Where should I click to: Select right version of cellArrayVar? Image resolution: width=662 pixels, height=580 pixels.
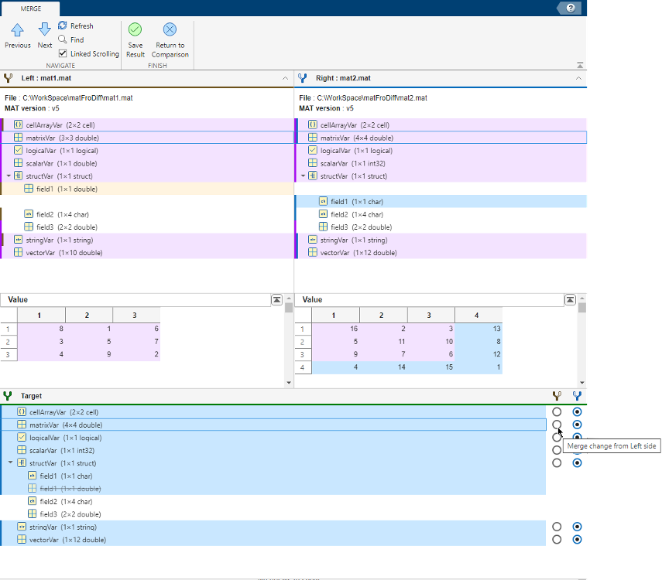tap(577, 412)
